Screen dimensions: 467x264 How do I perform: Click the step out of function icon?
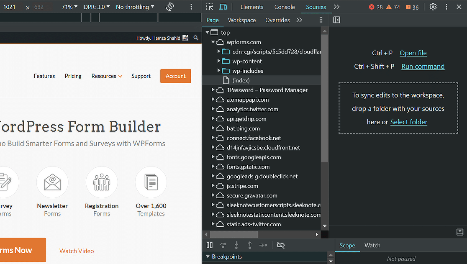250,246
